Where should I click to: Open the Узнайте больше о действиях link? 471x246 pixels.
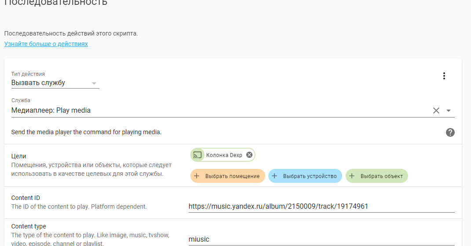click(x=46, y=44)
